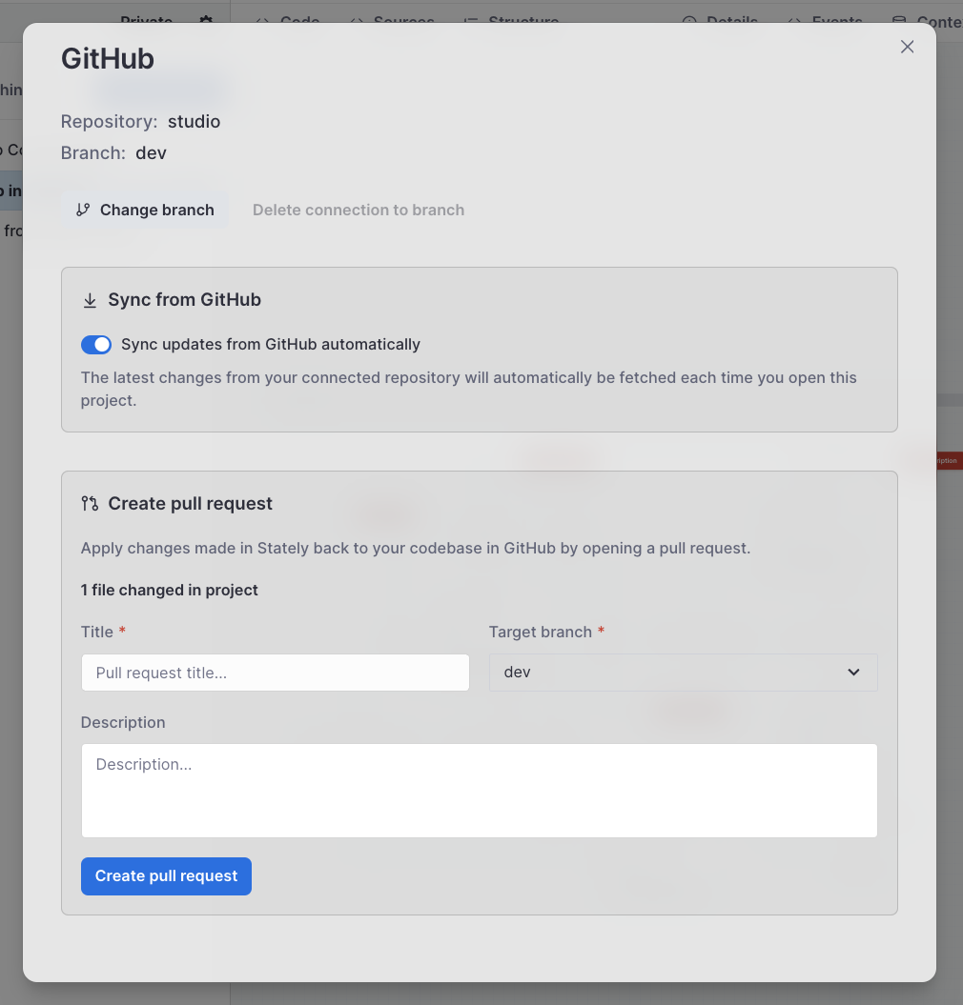
Task: Switch to the Events tab
Action: click(825, 21)
